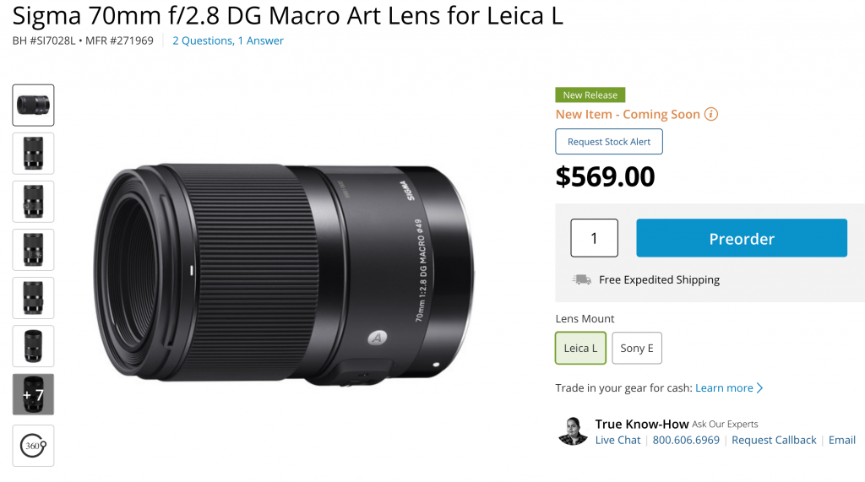Click the arrow after Learn more
This screenshot has width=865, height=482.
(x=760, y=388)
